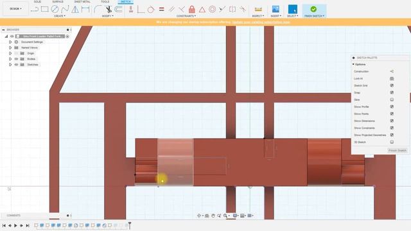Select the Trim scissors tool
This screenshot has height=231, width=411.
pyautogui.click(x=109, y=10)
